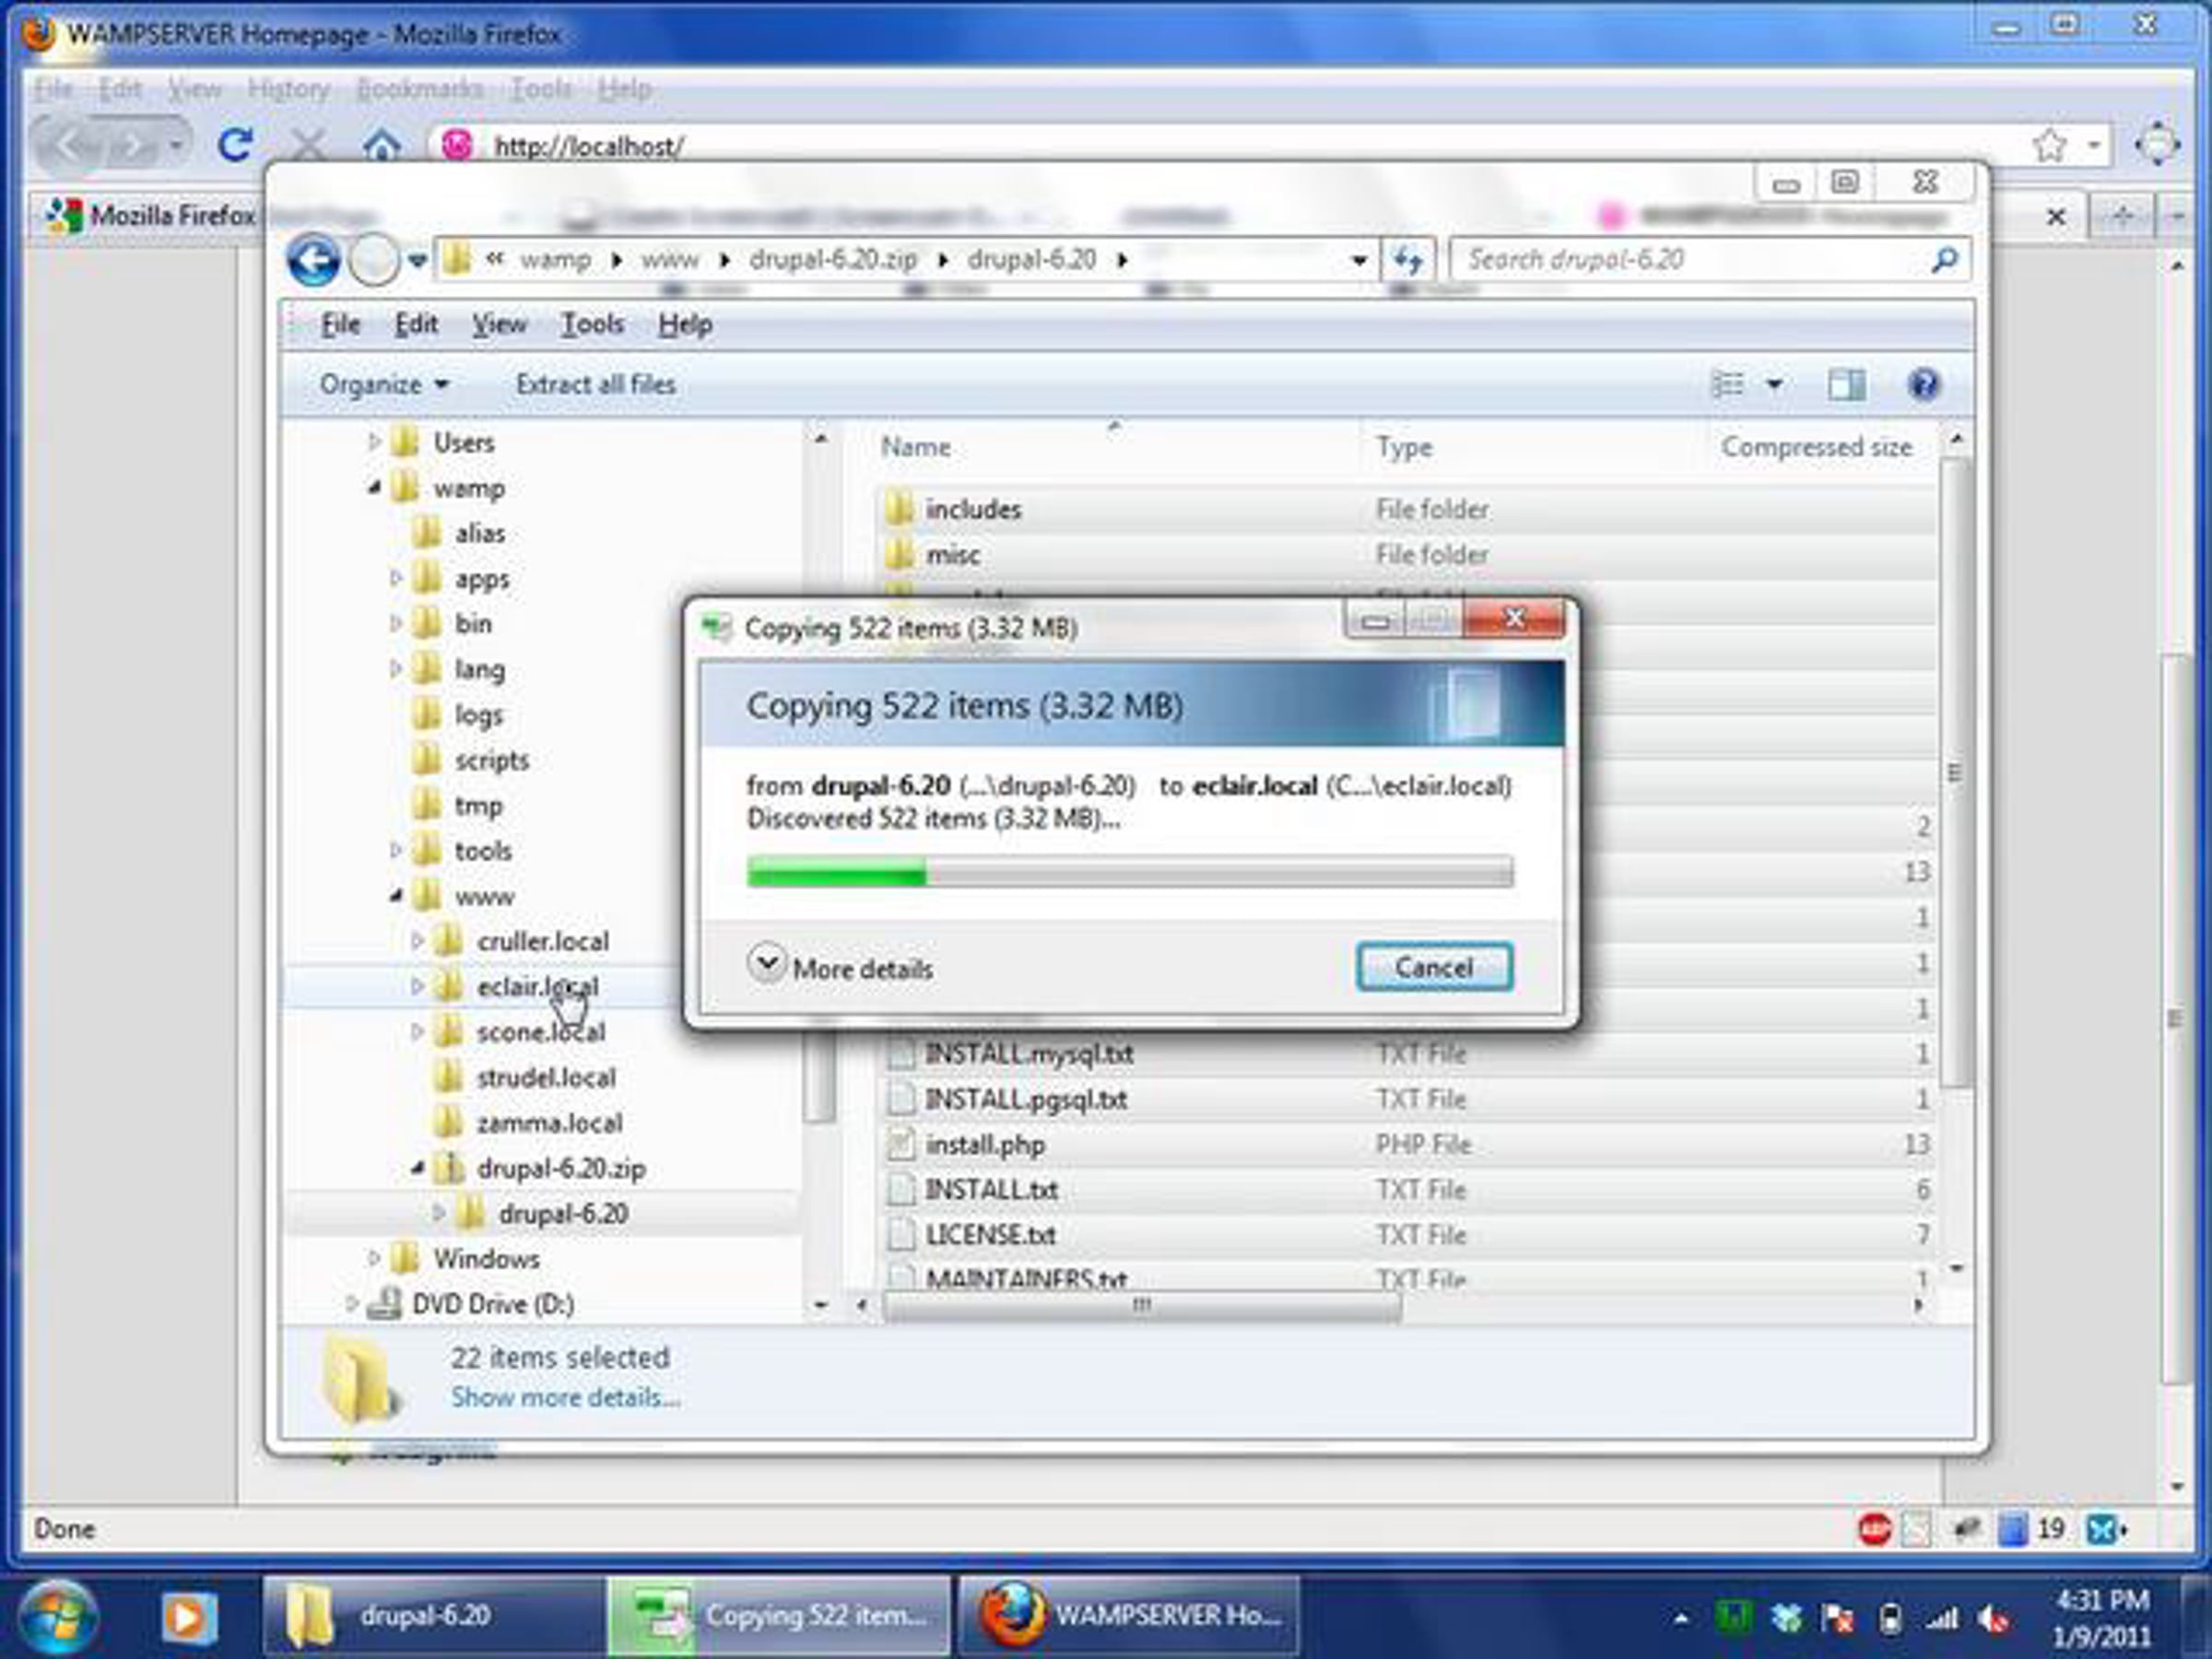Open the Explorer Tools menu

click(592, 325)
